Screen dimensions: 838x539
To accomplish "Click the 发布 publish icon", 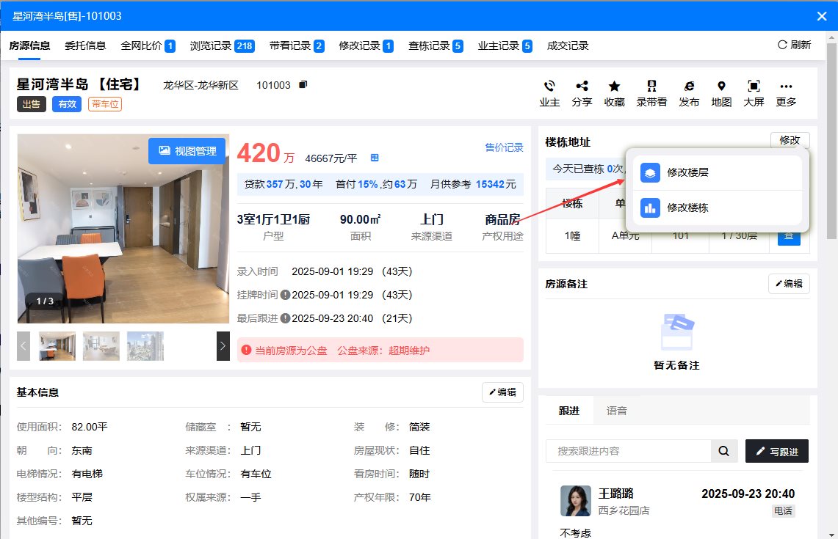I will (x=689, y=87).
